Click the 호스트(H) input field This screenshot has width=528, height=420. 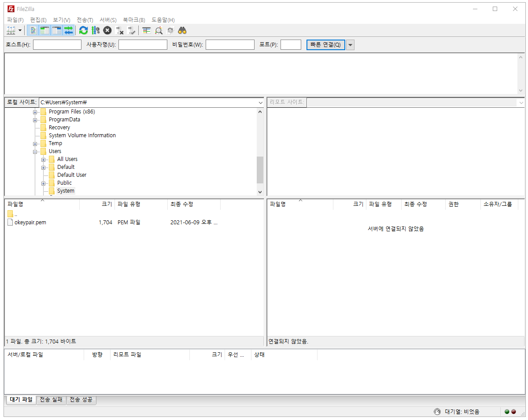point(57,45)
